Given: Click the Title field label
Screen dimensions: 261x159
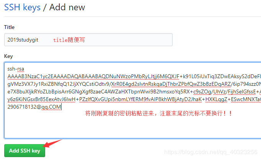Looking at the screenshot, I should pos(9,27).
